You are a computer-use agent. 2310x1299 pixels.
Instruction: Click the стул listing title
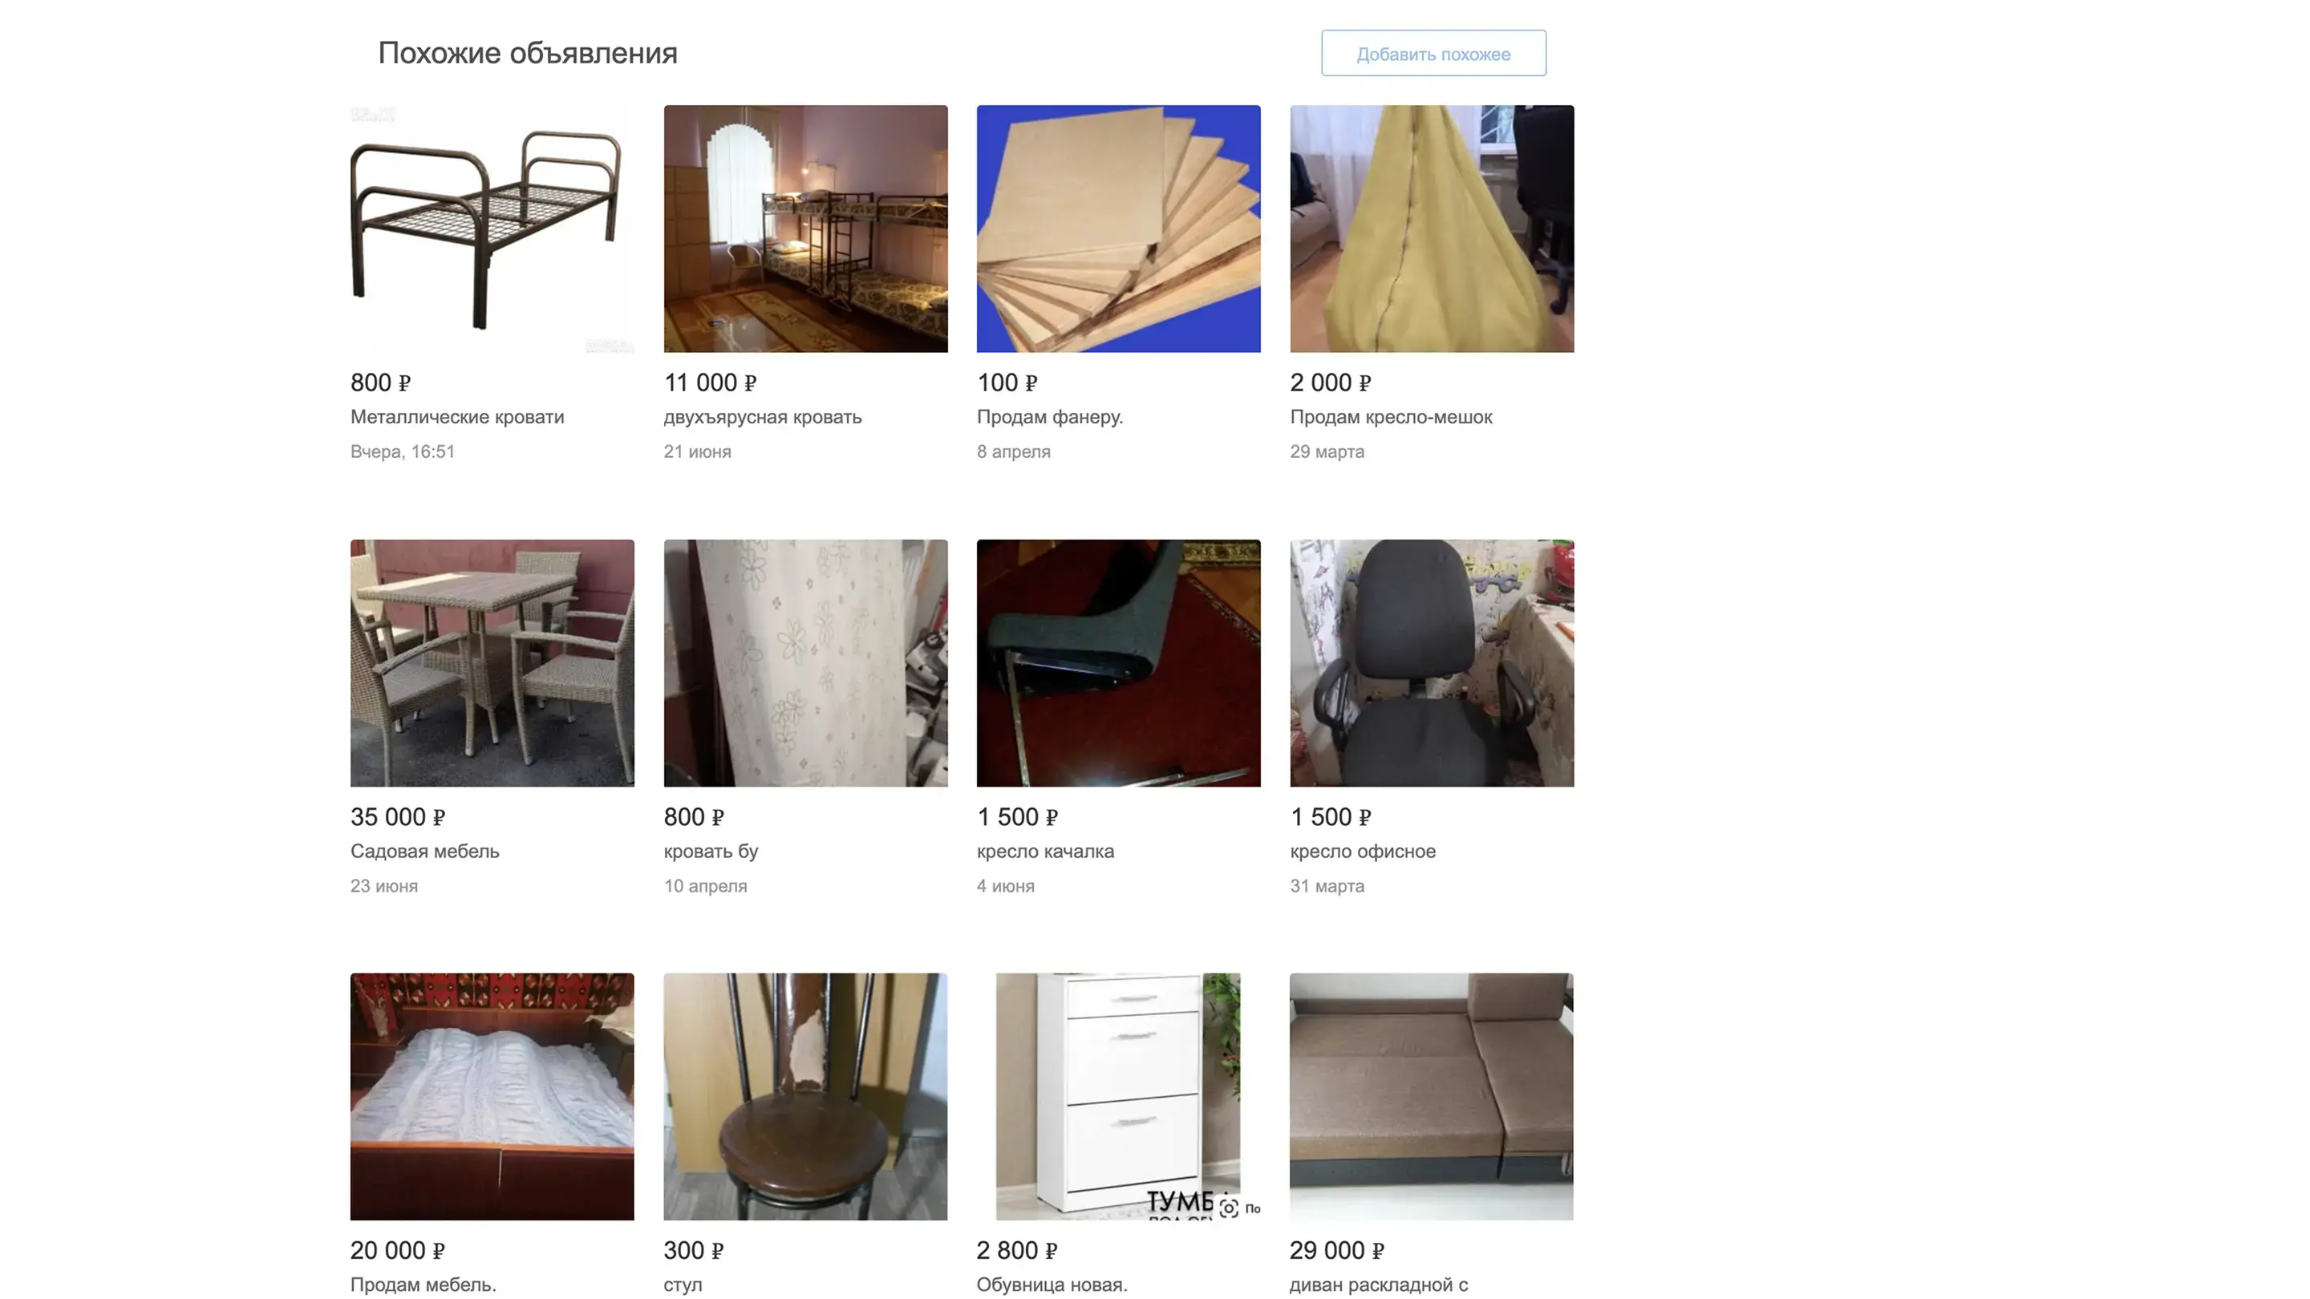[x=683, y=1285]
